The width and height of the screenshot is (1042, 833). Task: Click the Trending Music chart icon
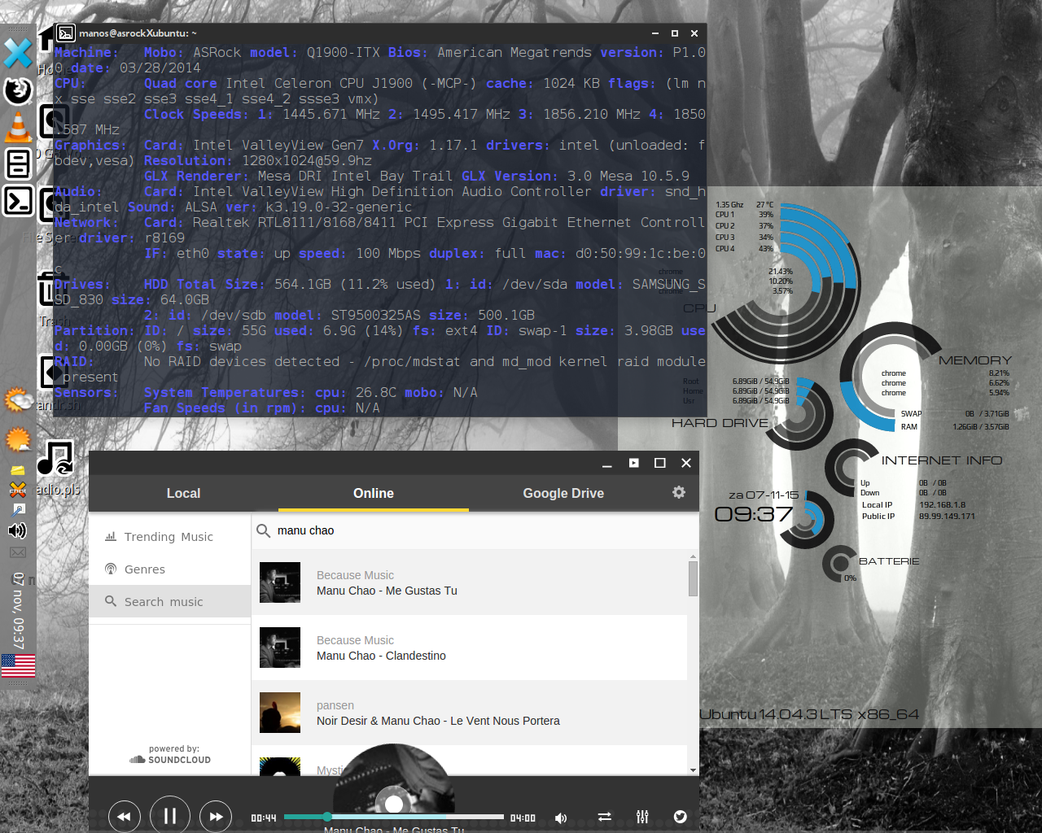tap(111, 537)
